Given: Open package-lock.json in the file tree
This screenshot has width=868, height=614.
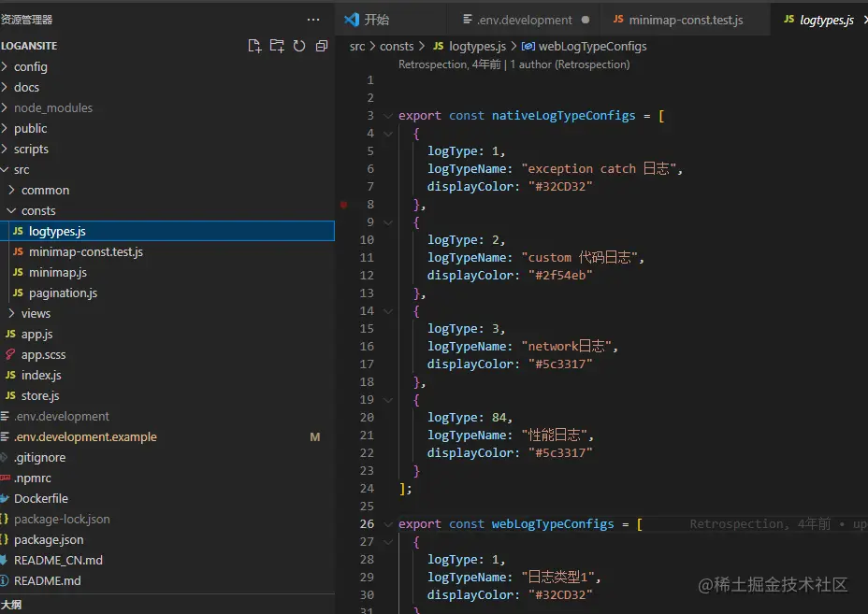Looking at the screenshot, I should click(x=167, y=519).
